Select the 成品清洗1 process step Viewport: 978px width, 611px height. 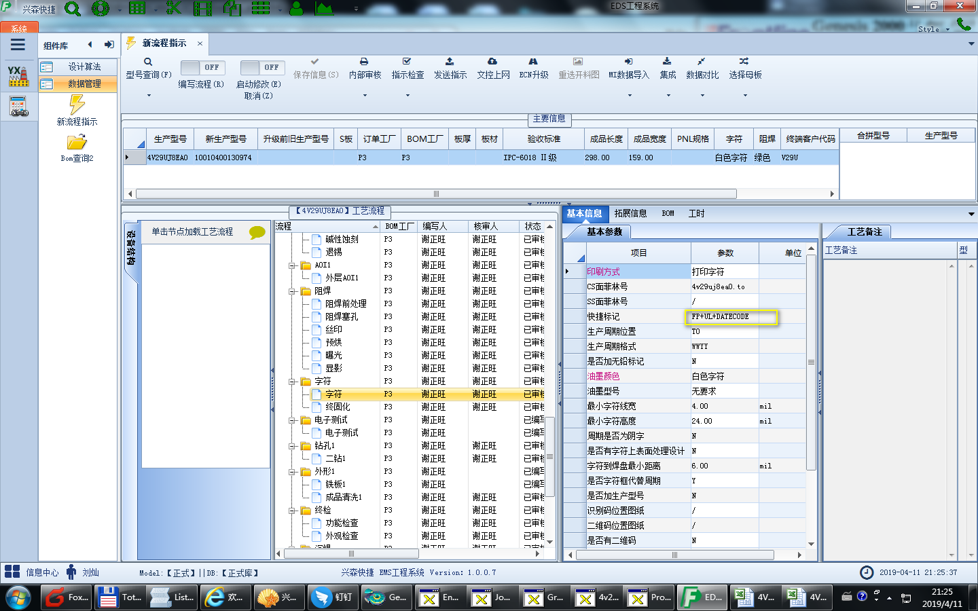(343, 498)
